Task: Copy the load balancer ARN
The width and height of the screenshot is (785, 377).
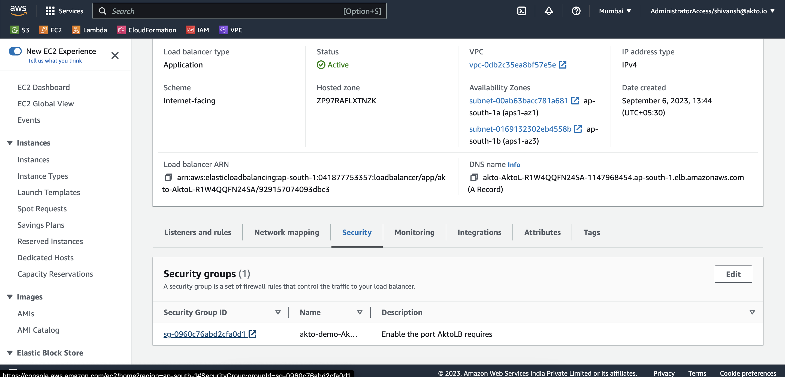Action: [x=168, y=177]
